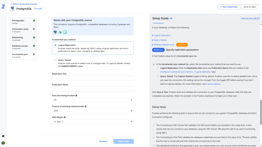Viewport: 262px width, 147px height.
Task: Click the Incremental sync method label
Action: pyautogui.click(x=64, y=40)
